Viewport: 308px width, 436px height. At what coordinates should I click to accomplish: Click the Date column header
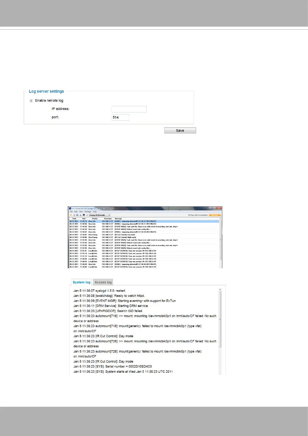pyautogui.click(x=74, y=219)
